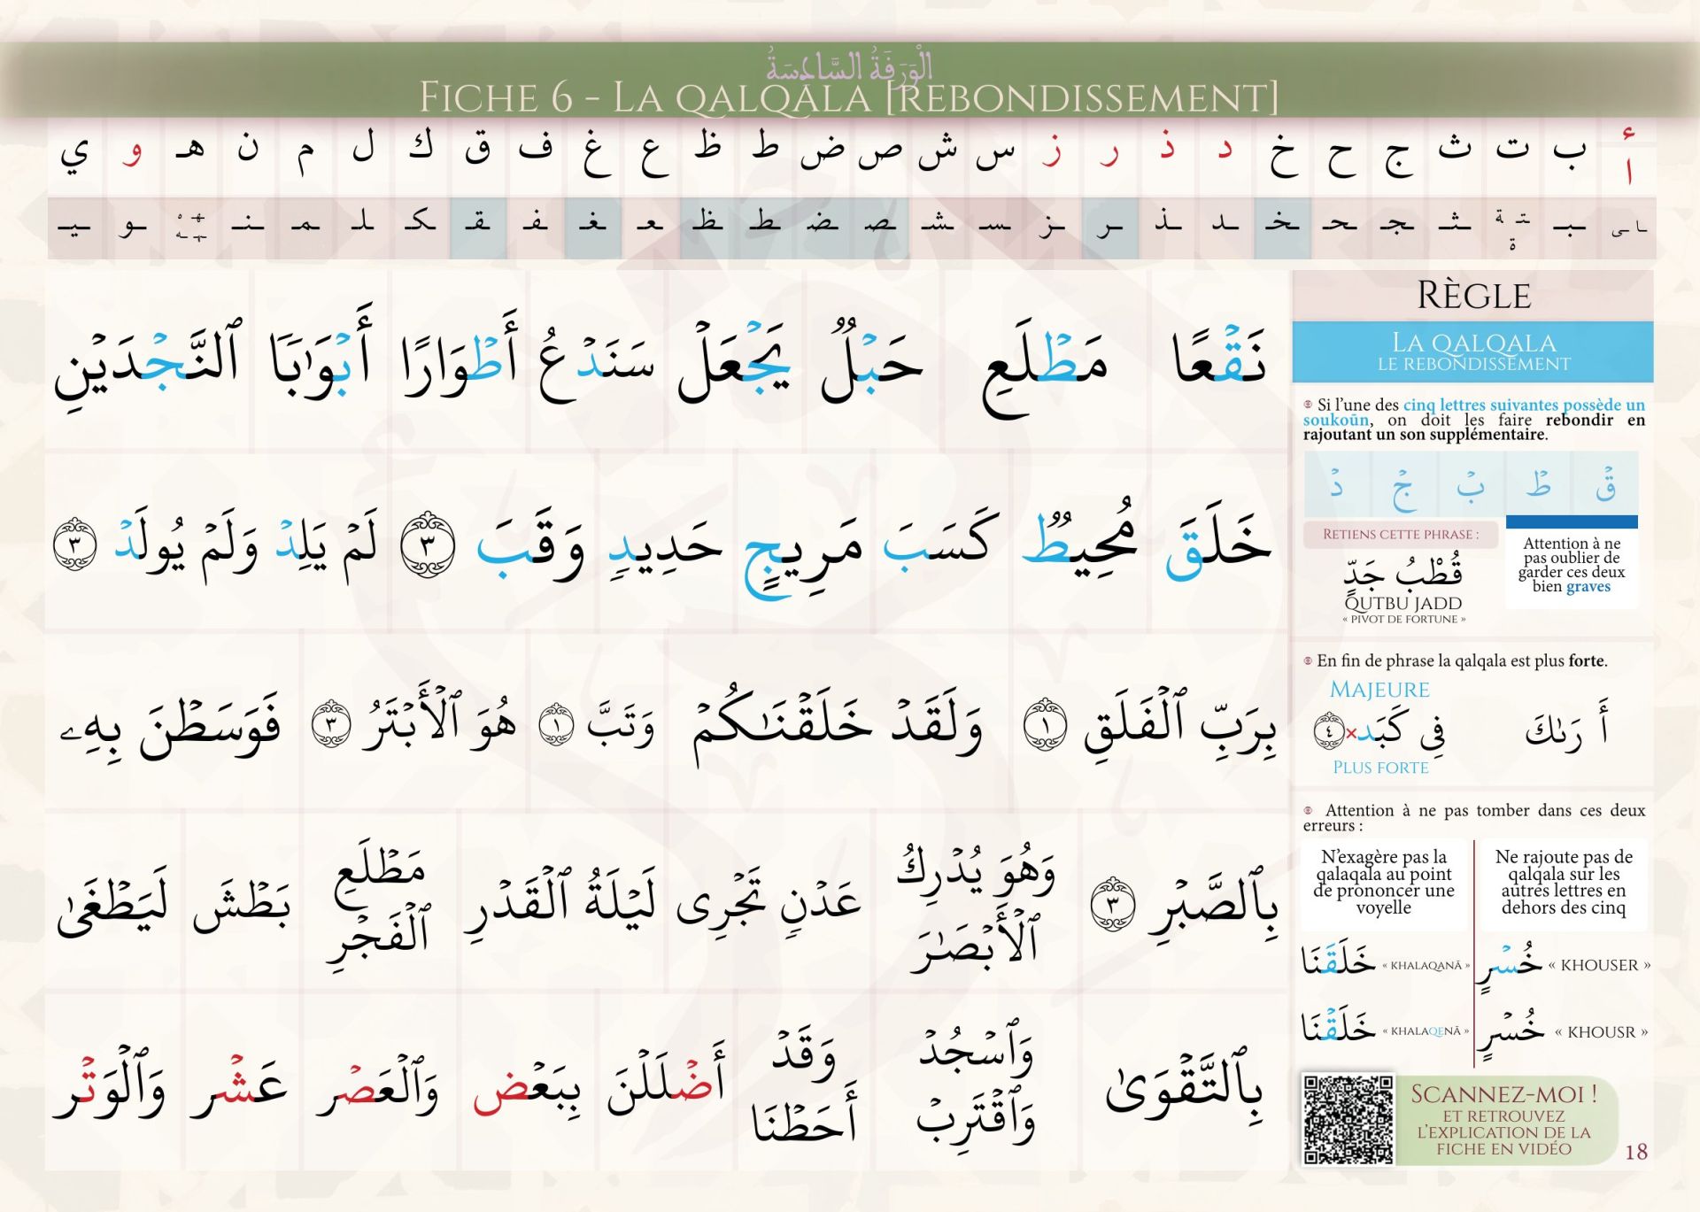Click page number 18

pyautogui.click(x=1636, y=1152)
